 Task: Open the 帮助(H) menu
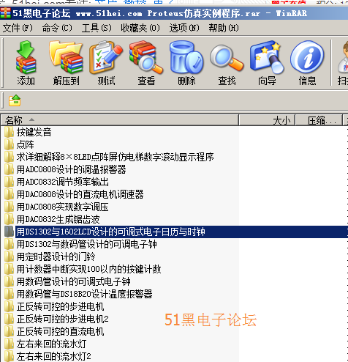[224, 28]
